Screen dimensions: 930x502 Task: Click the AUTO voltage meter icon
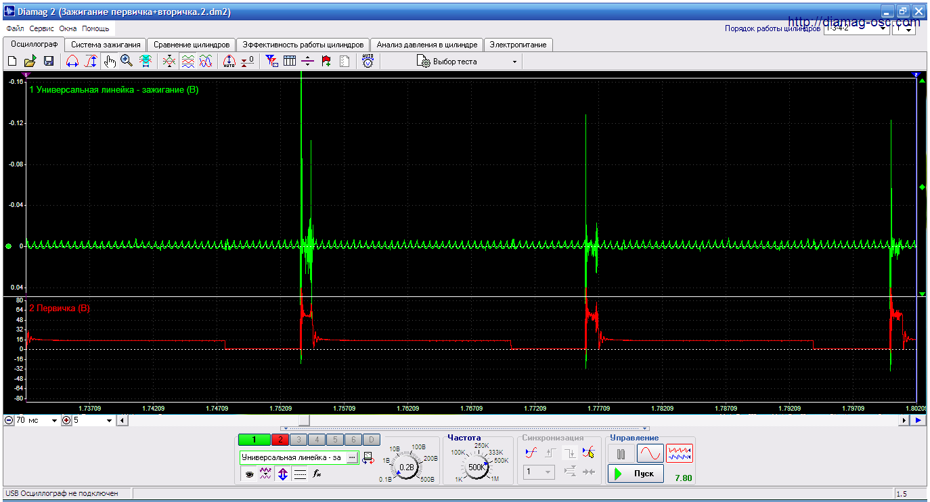(x=368, y=62)
